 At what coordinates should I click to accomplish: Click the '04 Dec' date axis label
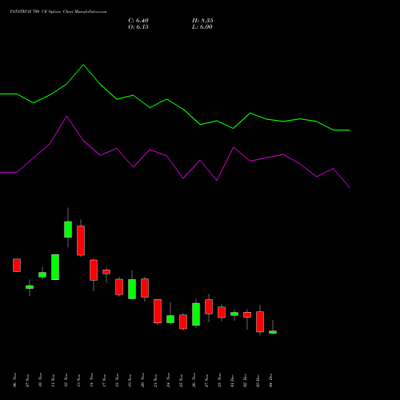(270, 380)
